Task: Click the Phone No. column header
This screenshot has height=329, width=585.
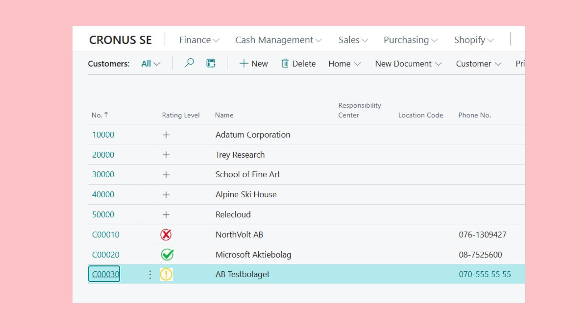Action: (474, 115)
